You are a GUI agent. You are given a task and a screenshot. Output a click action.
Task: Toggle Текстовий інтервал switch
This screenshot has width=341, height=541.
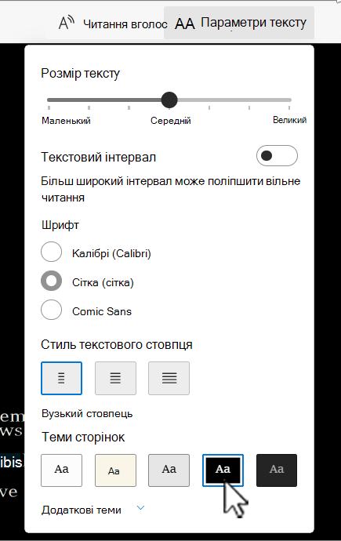click(277, 155)
